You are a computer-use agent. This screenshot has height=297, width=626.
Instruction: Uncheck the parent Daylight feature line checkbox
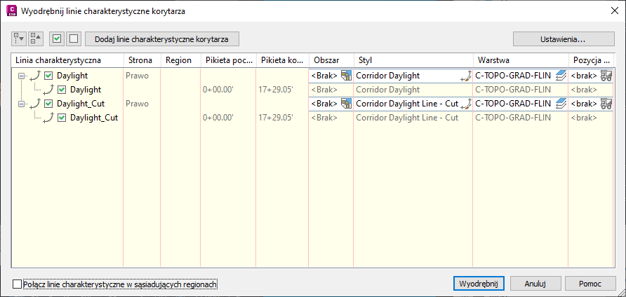tap(48, 76)
